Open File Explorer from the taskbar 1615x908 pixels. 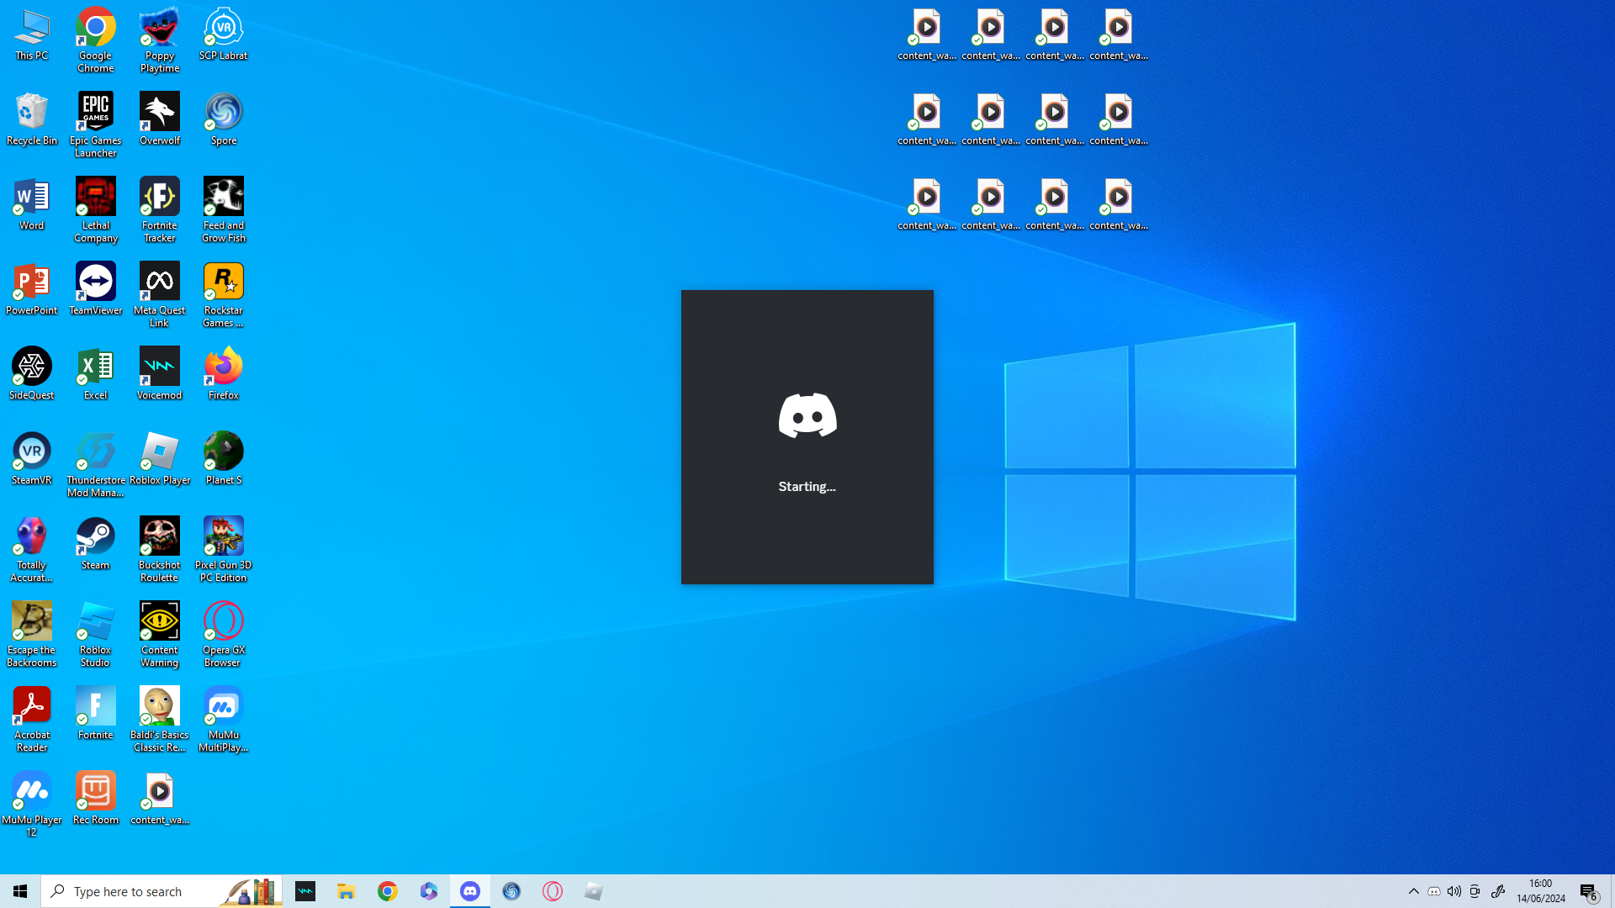click(347, 891)
